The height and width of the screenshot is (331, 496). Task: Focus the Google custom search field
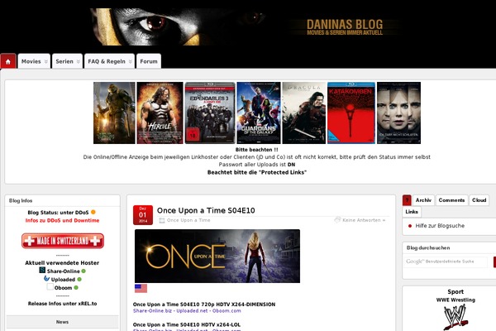pos(446,262)
